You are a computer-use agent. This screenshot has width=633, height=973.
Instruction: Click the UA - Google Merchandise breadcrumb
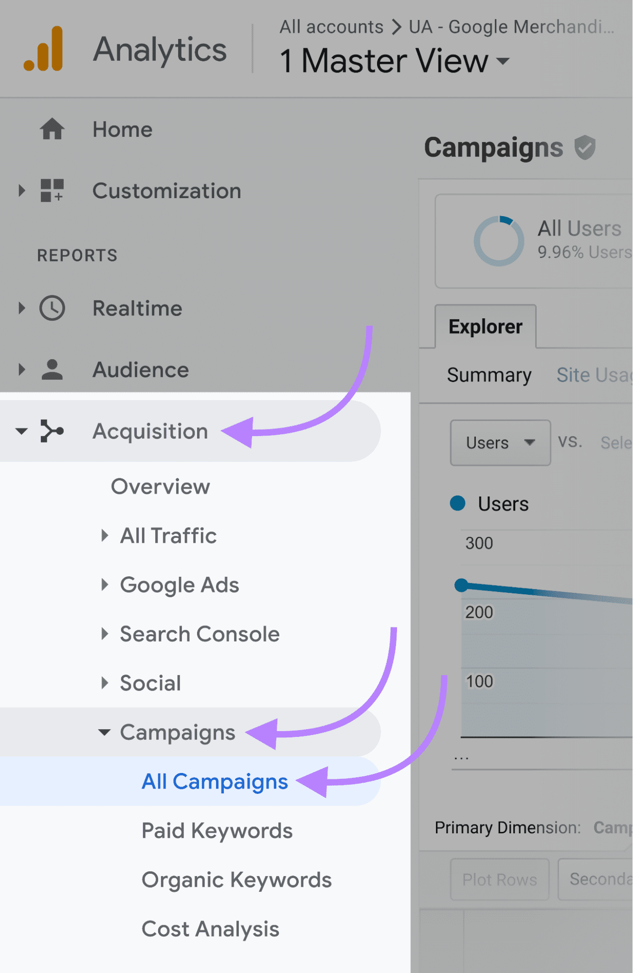[x=511, y=27]
